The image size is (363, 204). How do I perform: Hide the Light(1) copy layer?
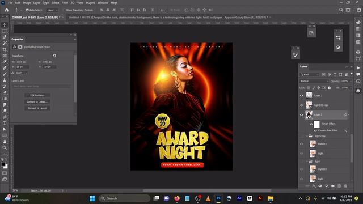(301, 105)
